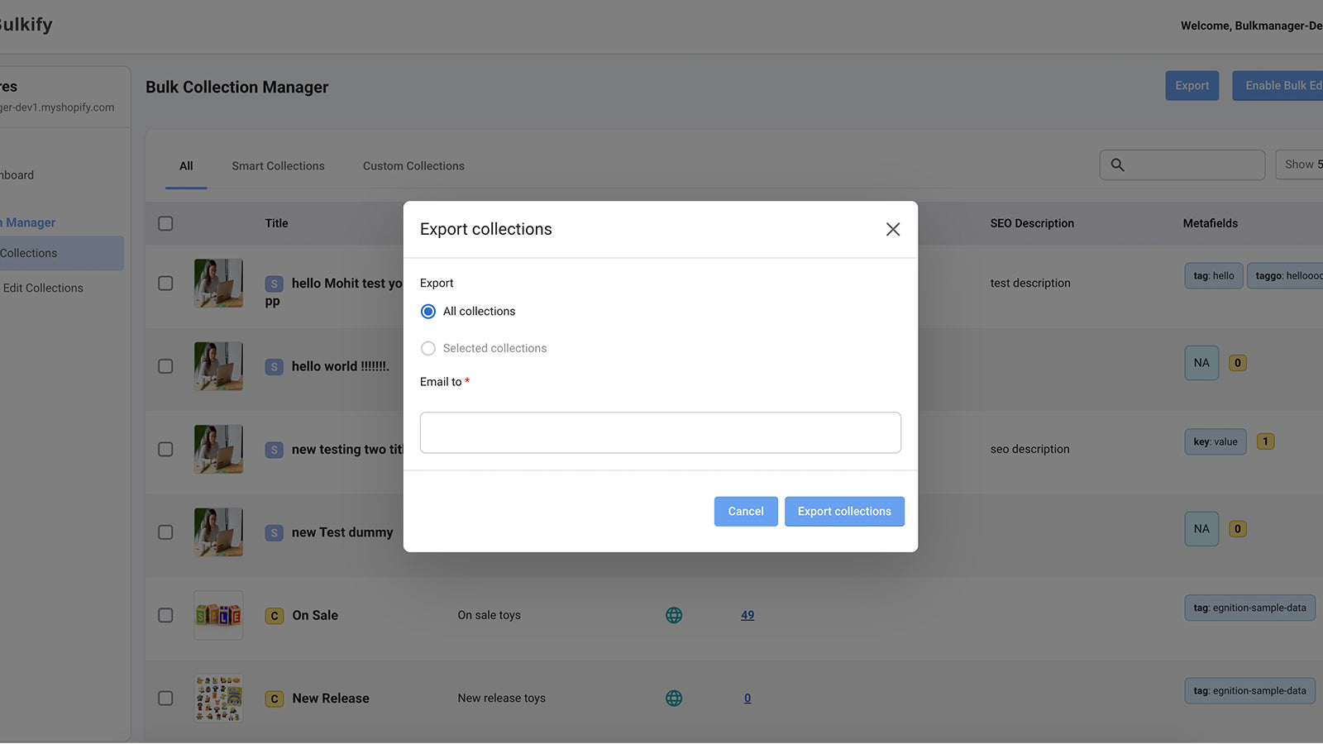Close the Export collections dialog
The image size is (1323, 744).
point(893,229)
